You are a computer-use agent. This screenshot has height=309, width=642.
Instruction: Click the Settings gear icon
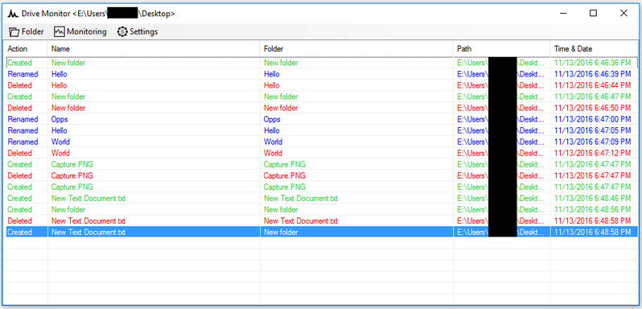122,31
